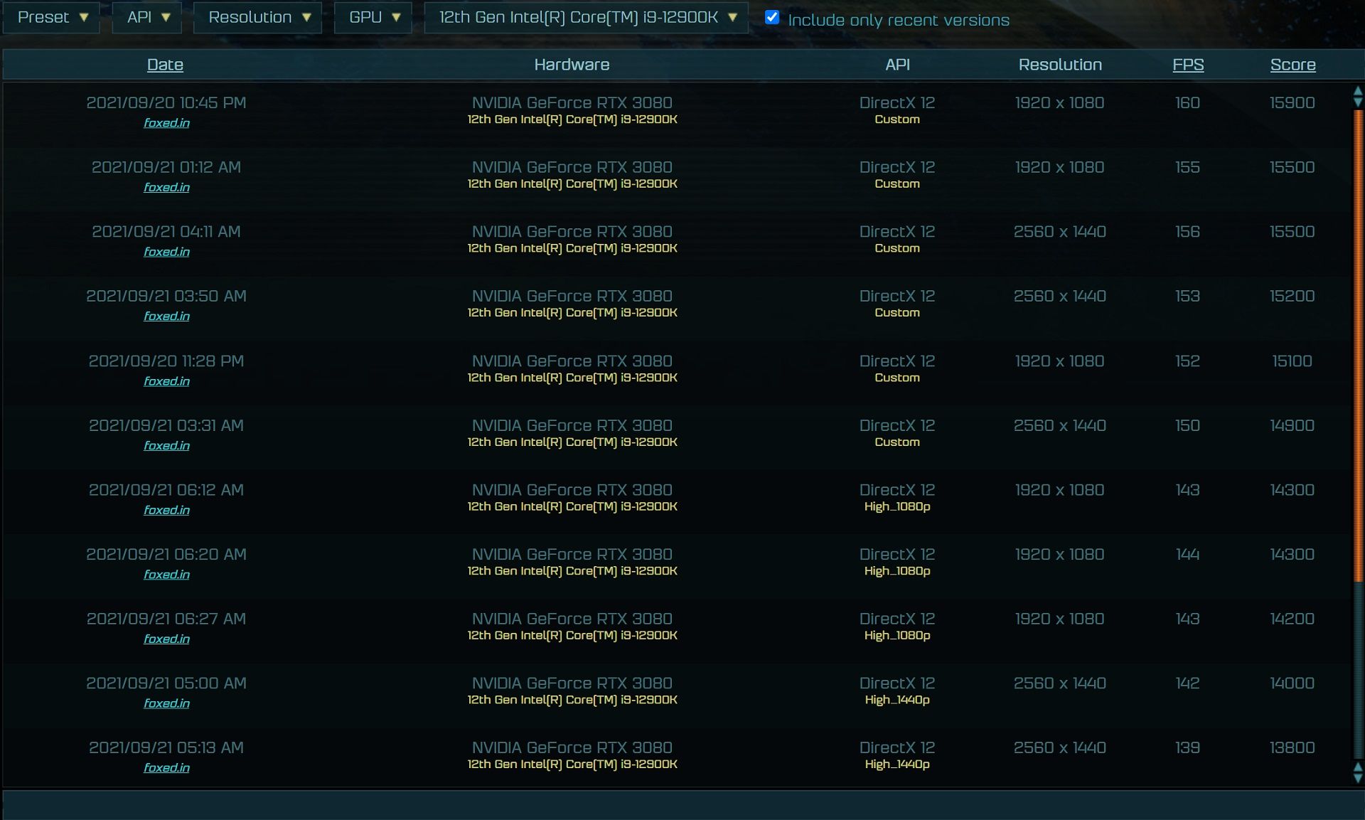Uncheck Include only recent versions checkbox
The height and width of the screenshot is (820, 1365).
point(772,18)
